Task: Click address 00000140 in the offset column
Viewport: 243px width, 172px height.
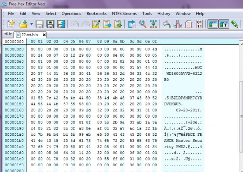Action: (x=14, y=98)
